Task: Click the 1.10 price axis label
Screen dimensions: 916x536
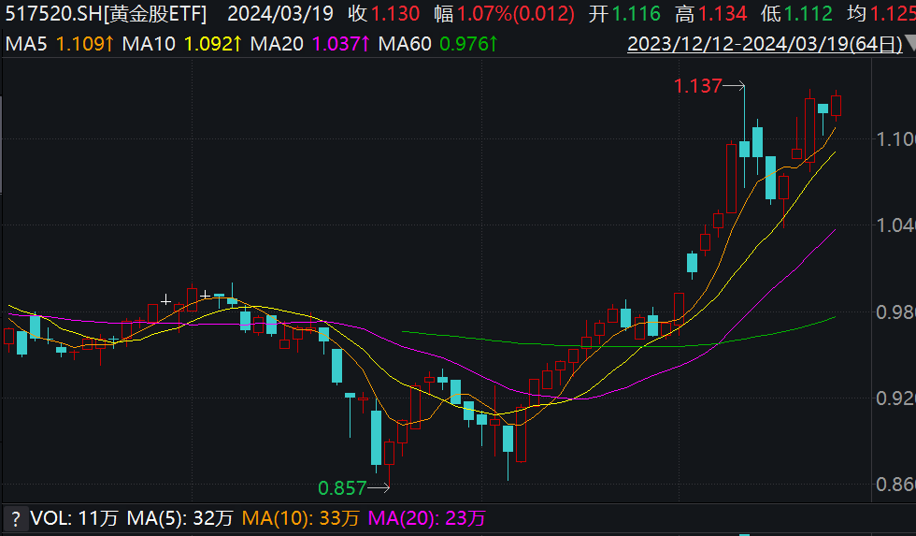Action: 896,139
